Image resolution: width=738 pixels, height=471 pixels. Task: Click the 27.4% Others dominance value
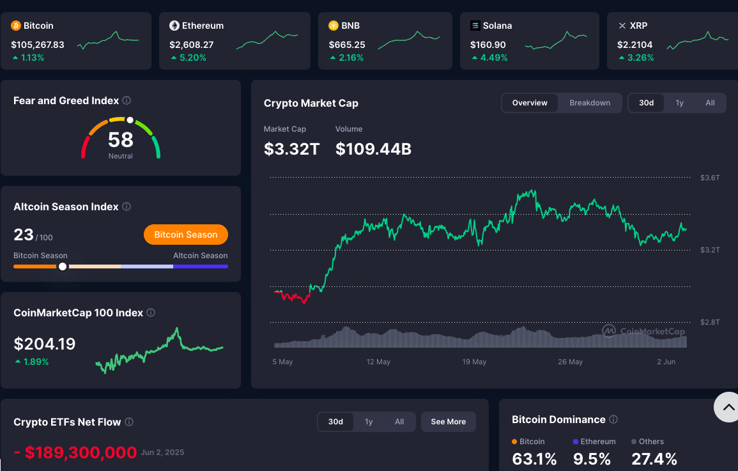pyautogui.click(x=654, y=459)
